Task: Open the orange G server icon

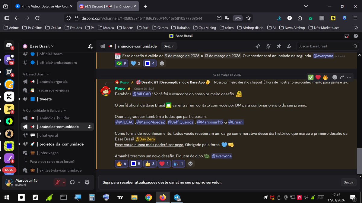Action: [9, 85]
